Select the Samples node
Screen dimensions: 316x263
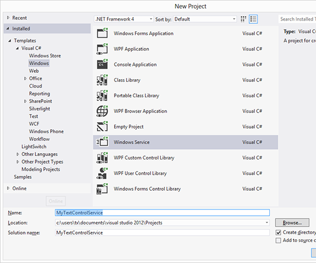pos(23,177)
